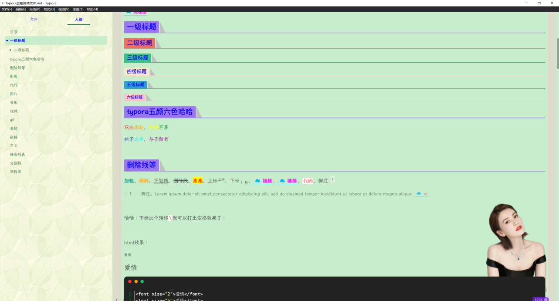Jump to gif outline entry
Image resolution: width=559 pixels, height=301 pixels.
(x=12, y=120)
